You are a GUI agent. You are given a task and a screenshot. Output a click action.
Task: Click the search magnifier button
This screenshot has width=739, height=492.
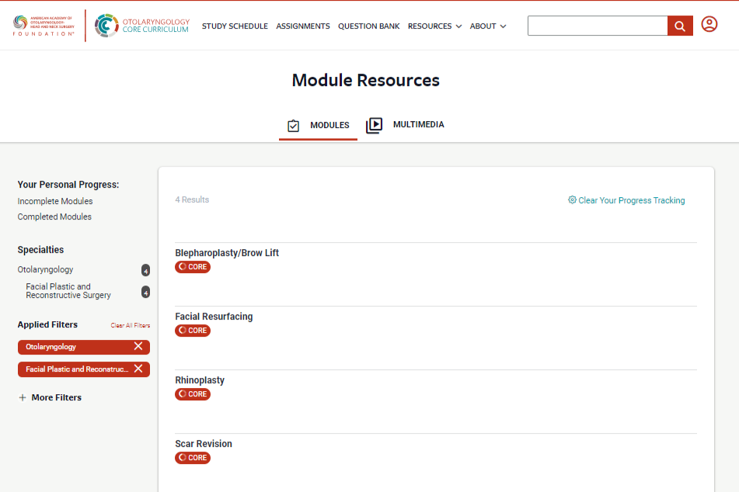[x=679, y=26]
